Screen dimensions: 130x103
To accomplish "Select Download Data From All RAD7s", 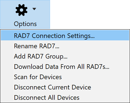I will point(65,67).
